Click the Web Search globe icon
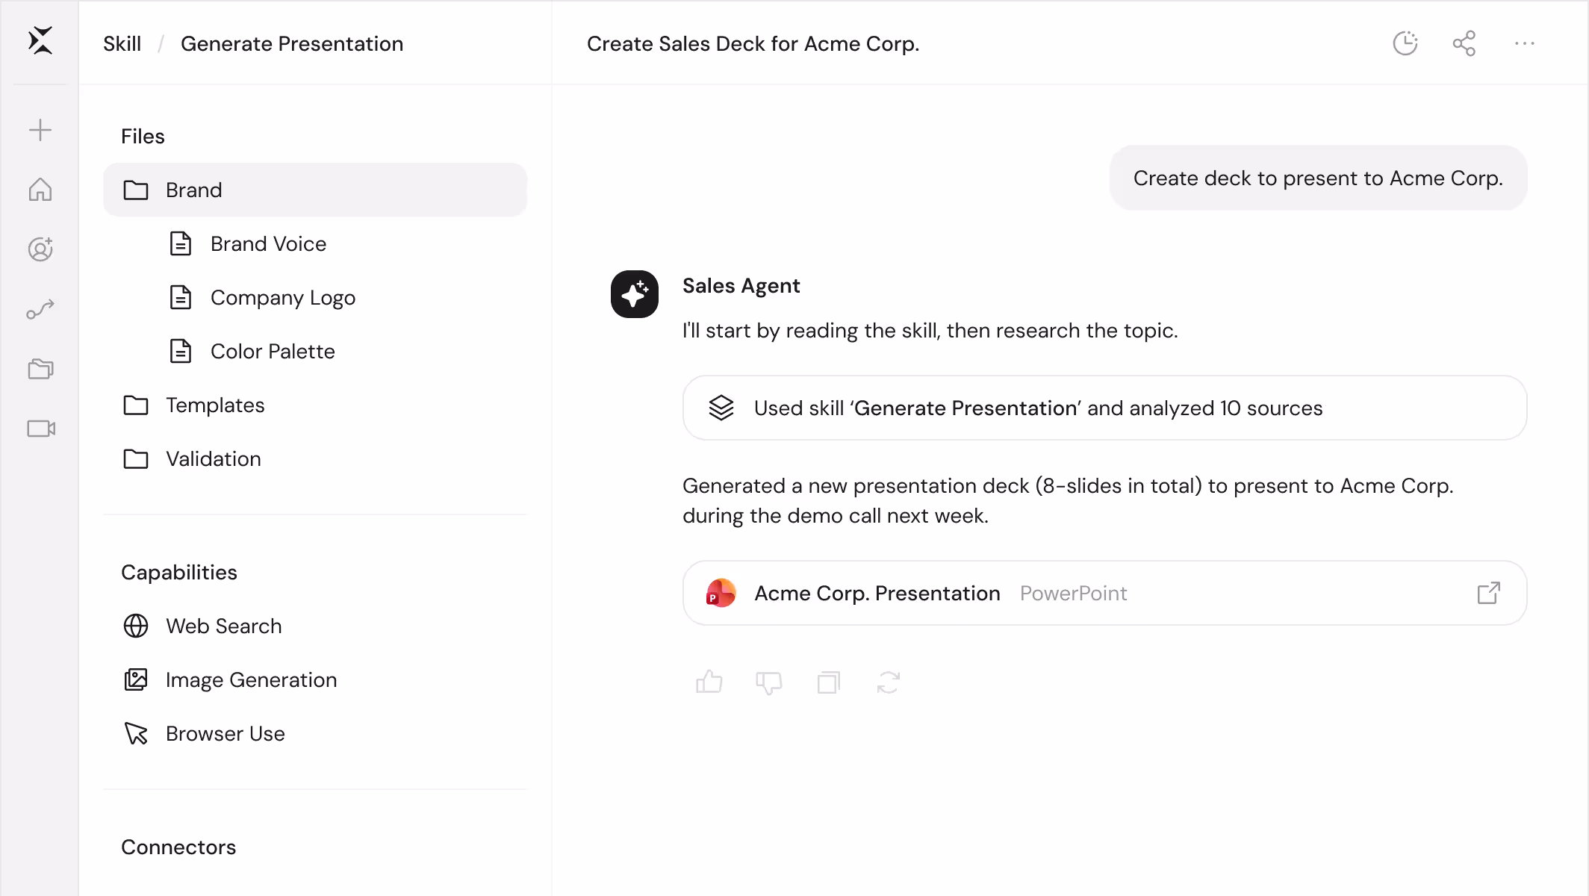The image size is (1589, 896). pos(136,626)
